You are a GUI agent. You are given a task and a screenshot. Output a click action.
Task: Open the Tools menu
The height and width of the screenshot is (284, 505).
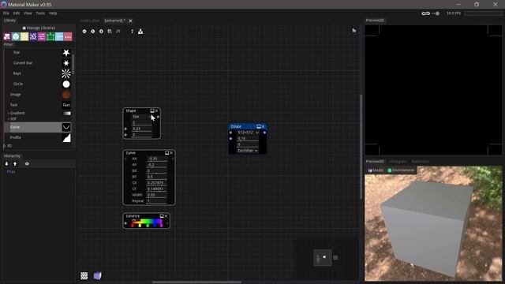pos(40,13)
